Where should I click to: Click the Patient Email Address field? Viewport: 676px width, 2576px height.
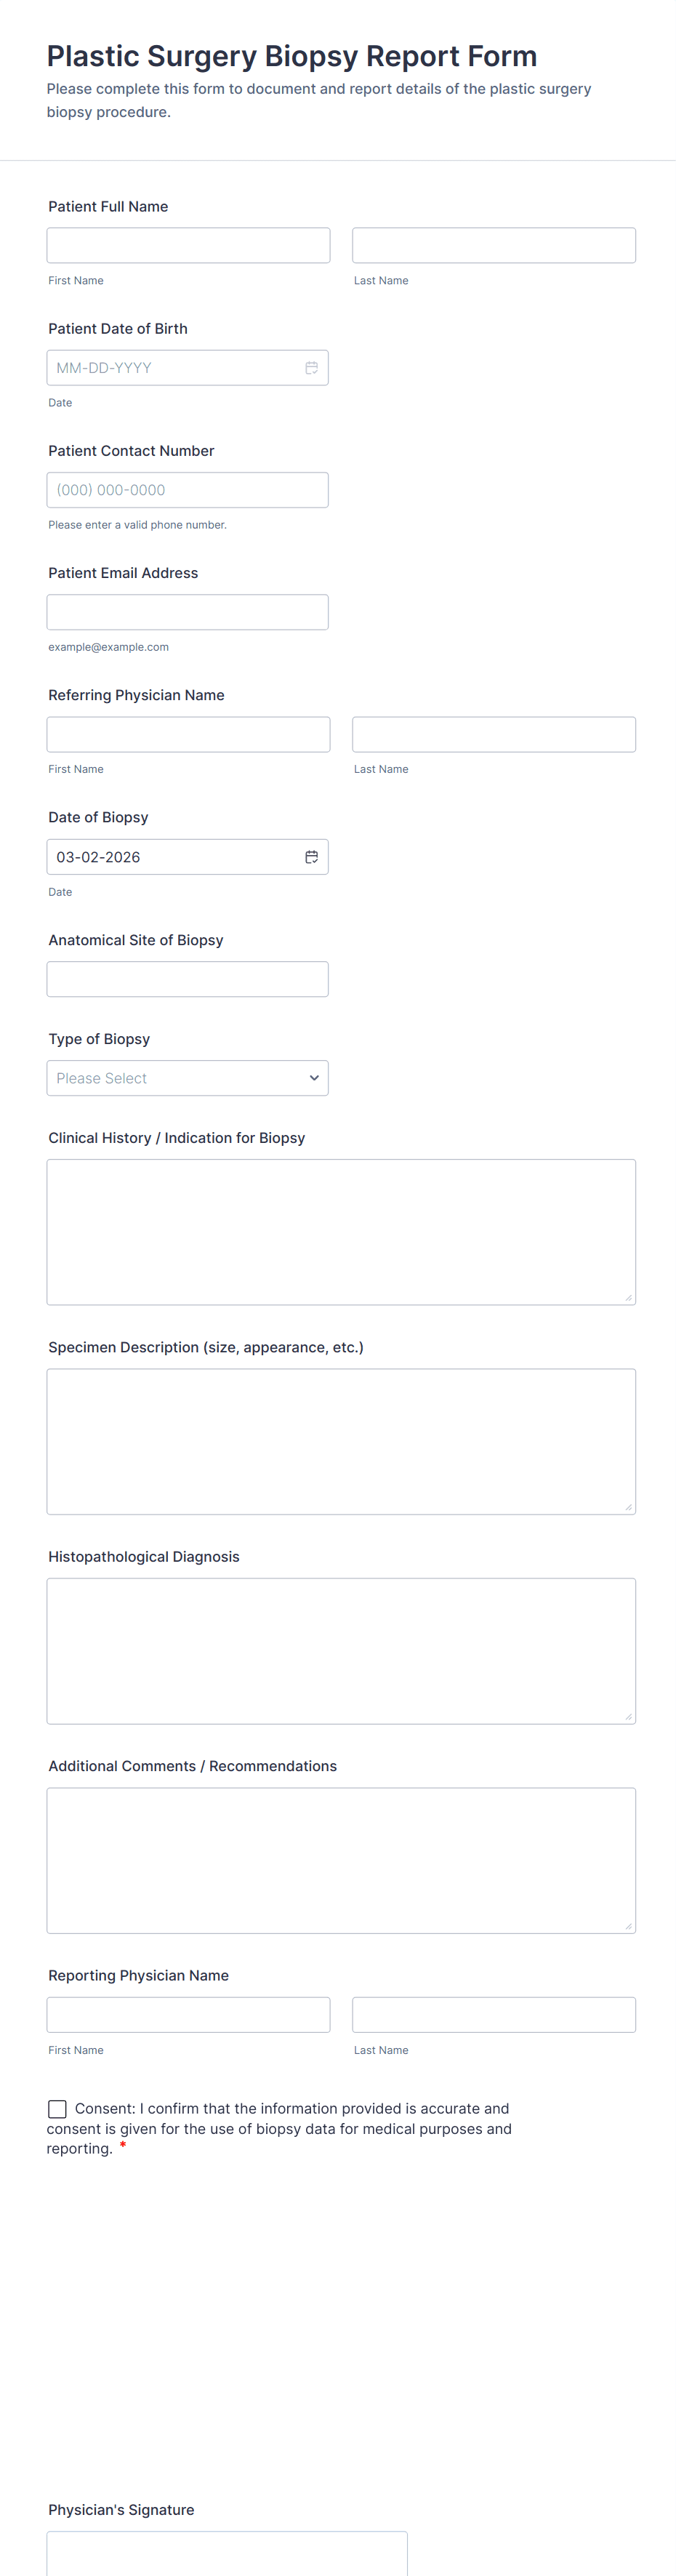coord(187,612)
